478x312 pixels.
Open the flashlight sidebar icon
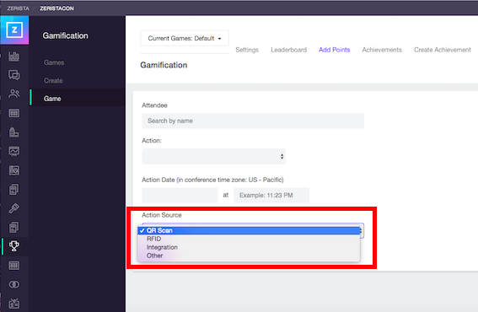click(14, 208)
